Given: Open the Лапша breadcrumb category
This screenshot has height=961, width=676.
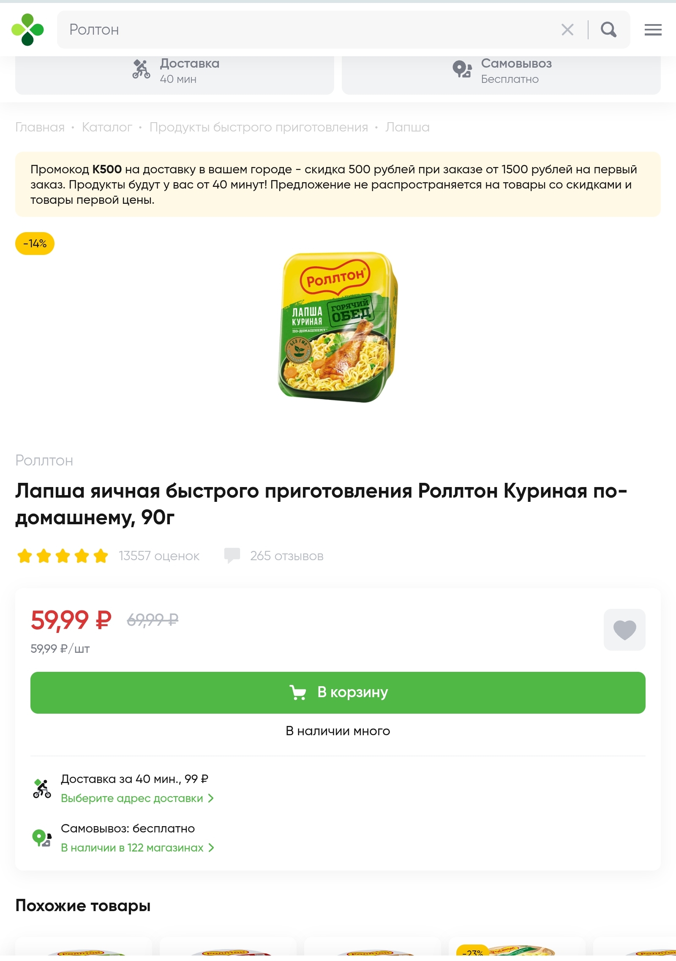Looking at the screenshot, I should click(x=407, y=127).
